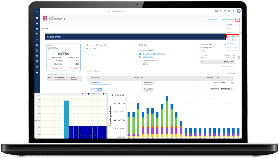The width and height of the screenshot is (279, 158).
Task: Click the phone icon under Bill To
Action: pos(140,57)
